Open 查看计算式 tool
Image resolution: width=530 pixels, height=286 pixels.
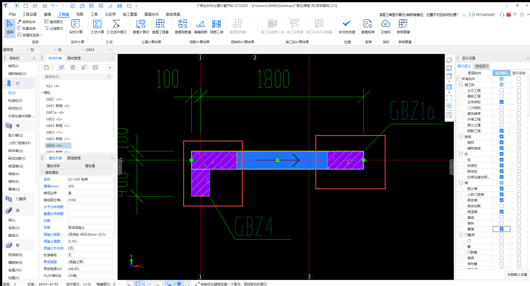click(141, 27)
